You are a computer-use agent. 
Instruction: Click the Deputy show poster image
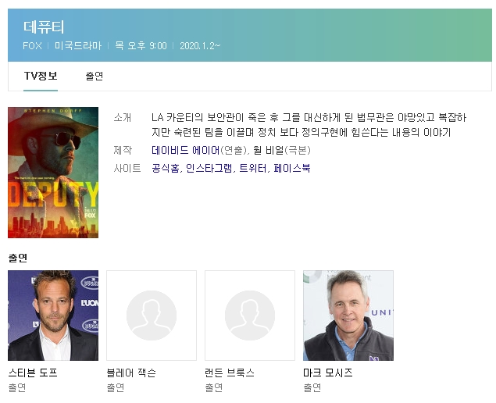click(53, 173)
